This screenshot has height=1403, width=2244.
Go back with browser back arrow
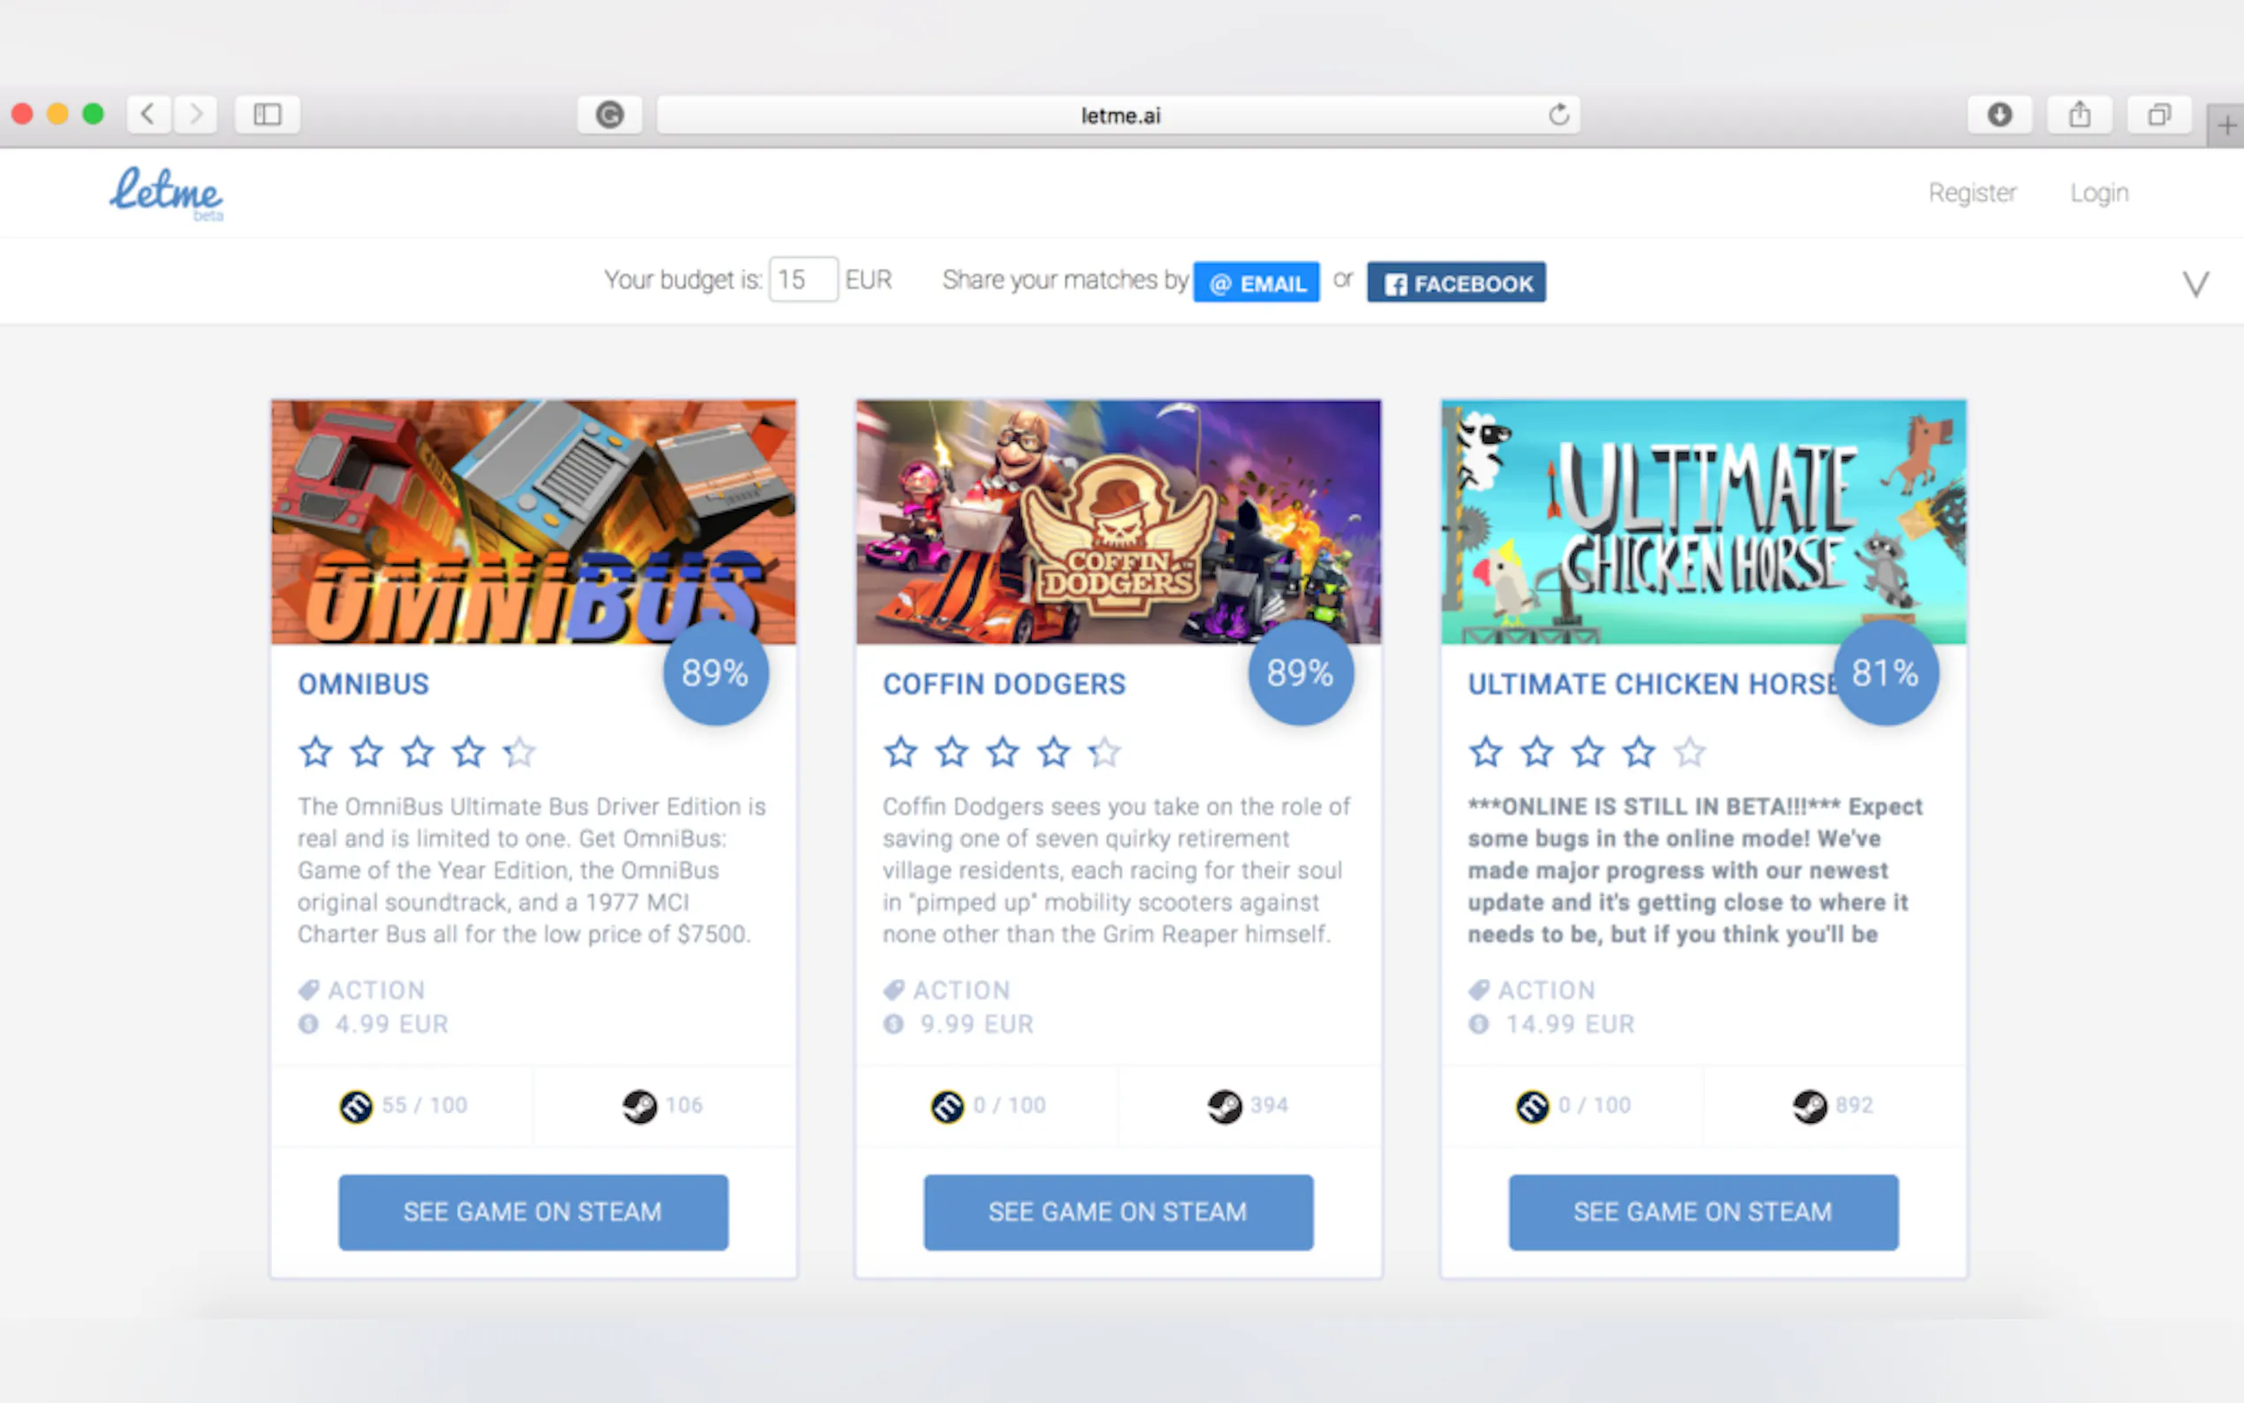(148, 114)
